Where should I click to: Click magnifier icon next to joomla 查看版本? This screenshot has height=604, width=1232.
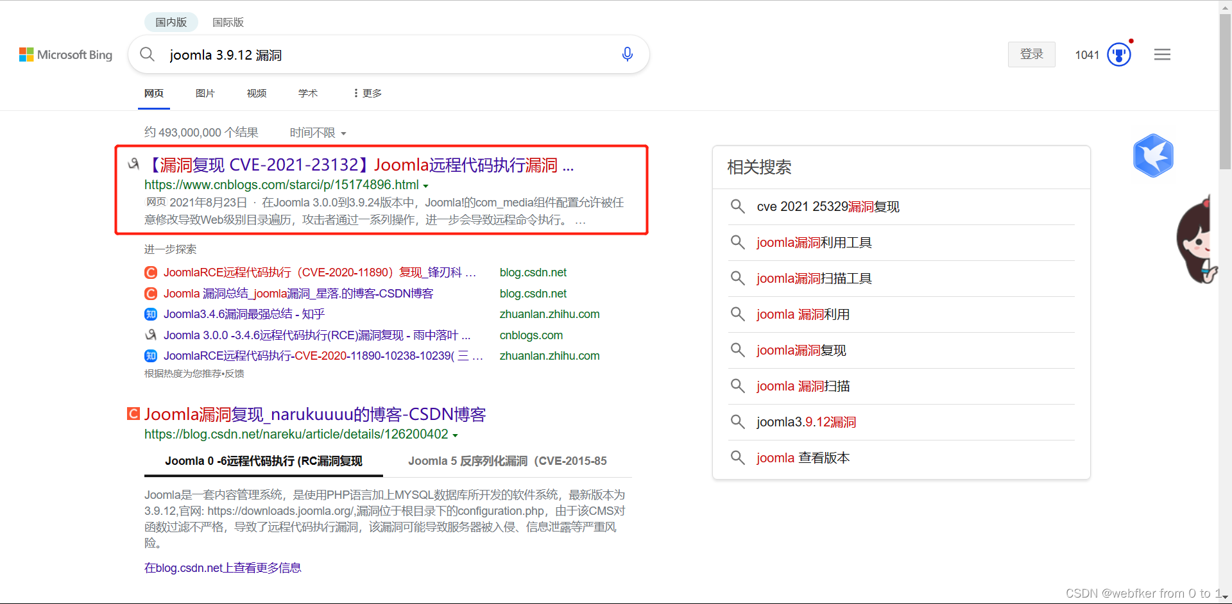pos(738,458)
